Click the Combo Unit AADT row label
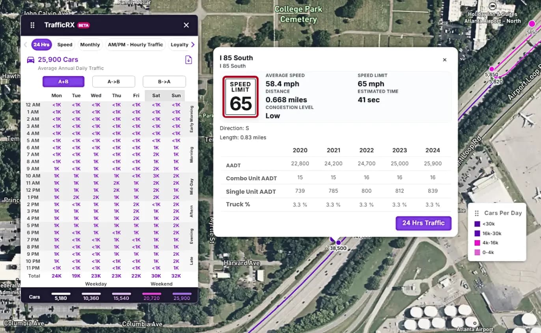Viewport: 541px width, 333px height. [252, 178]
